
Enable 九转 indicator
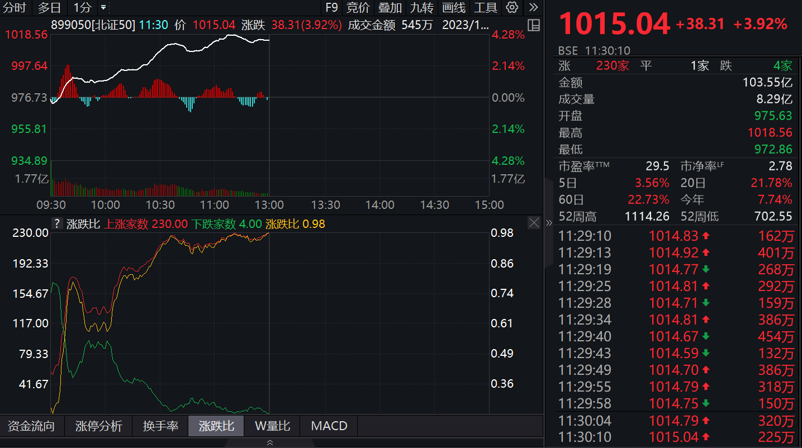click(x=421, y=7)
